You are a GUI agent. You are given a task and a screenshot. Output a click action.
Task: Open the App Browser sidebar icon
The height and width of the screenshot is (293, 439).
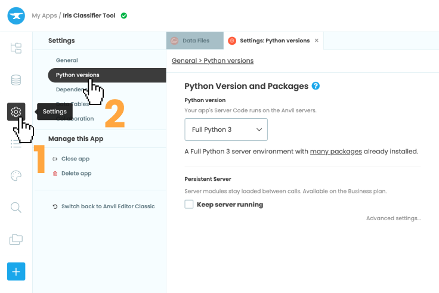pyautogui.click(x=16, y=48)
